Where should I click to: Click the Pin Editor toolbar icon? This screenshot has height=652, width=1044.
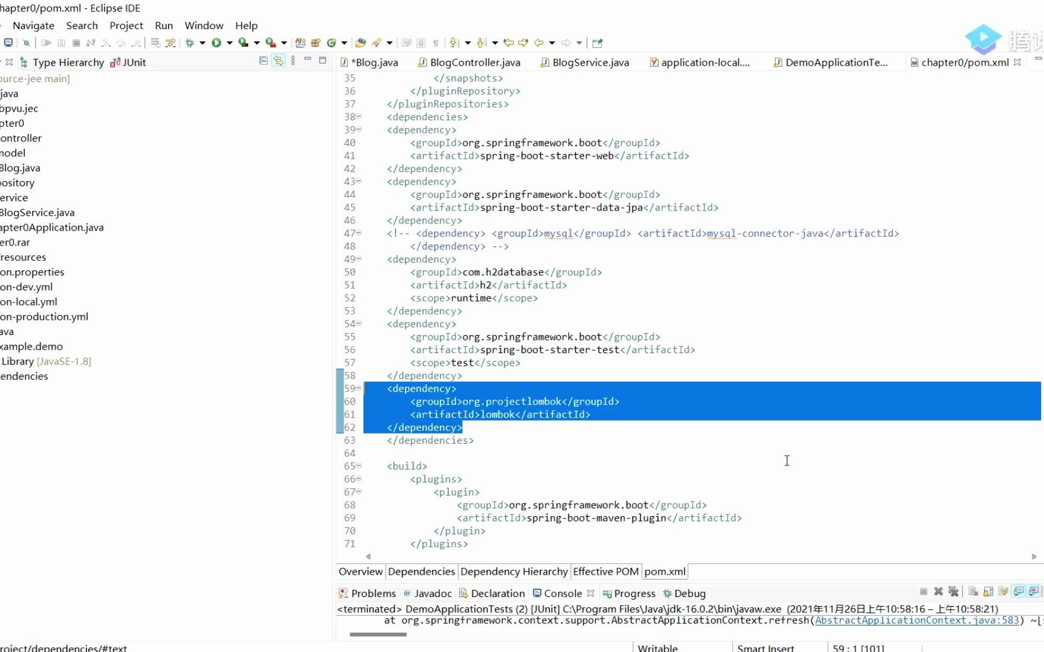598,43
